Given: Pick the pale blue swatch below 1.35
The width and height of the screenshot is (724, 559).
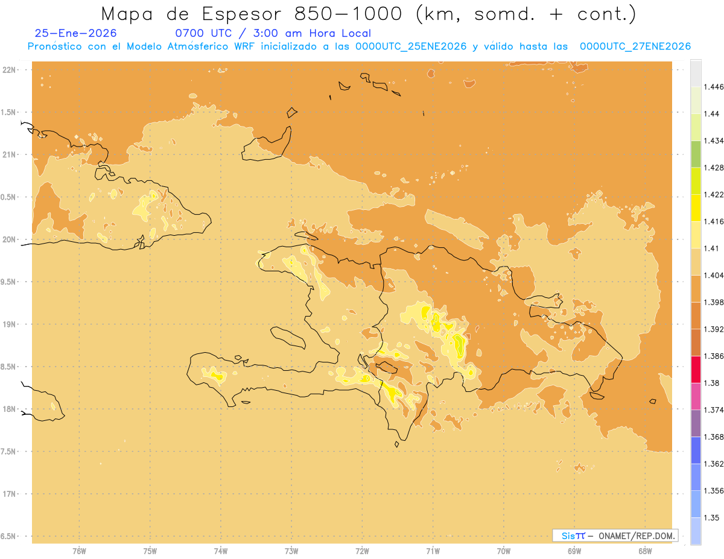Looking at the screenshot, I should (x=696, y=531).
